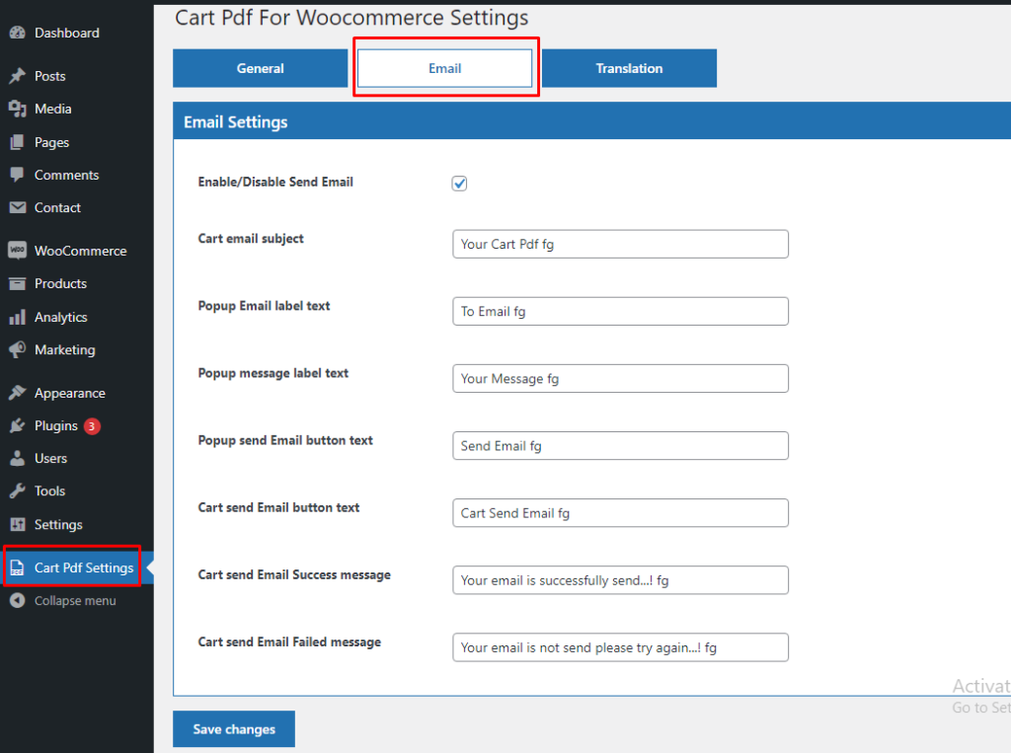Uncheck Enable/Disable Send Email checkbox
Image resolution: width=1011 pixels, height=753 pixels.
(459, 184)
